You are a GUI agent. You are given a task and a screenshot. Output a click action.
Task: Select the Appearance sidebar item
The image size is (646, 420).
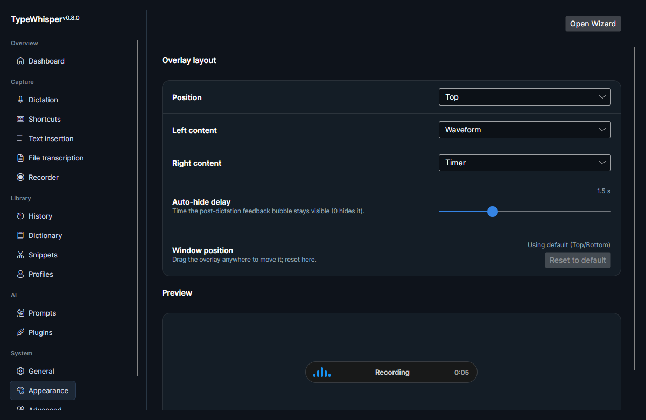[43, 390]
